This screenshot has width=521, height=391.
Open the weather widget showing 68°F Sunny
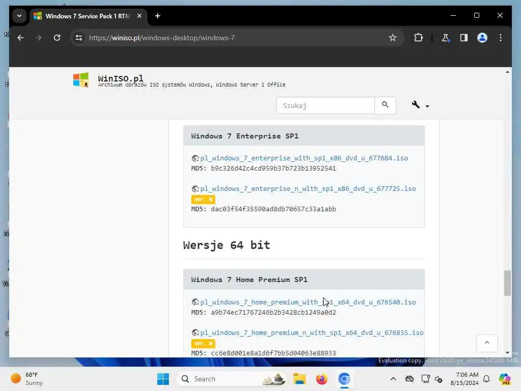pos(26,379)
